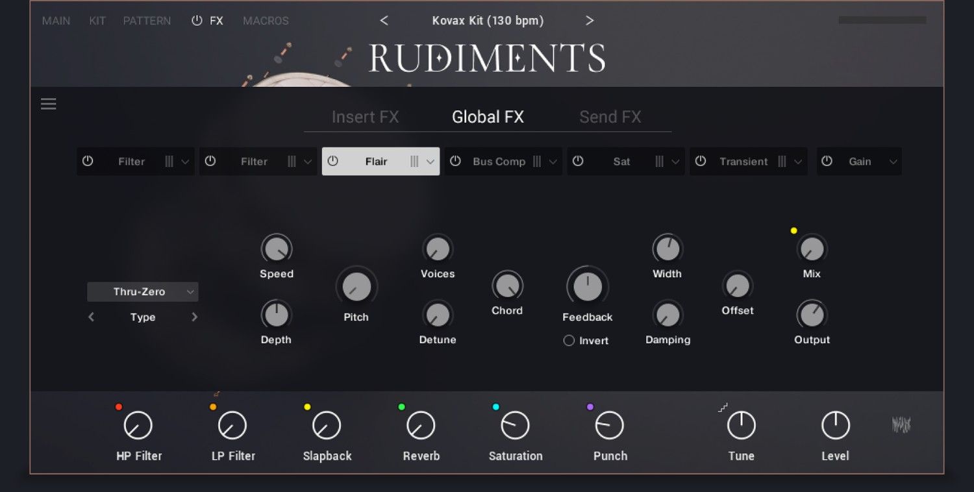Image resolution: width=974 pixels, height=492 pixels.
Task: Switch to the Insert FX tab
Action: (365, 117)
